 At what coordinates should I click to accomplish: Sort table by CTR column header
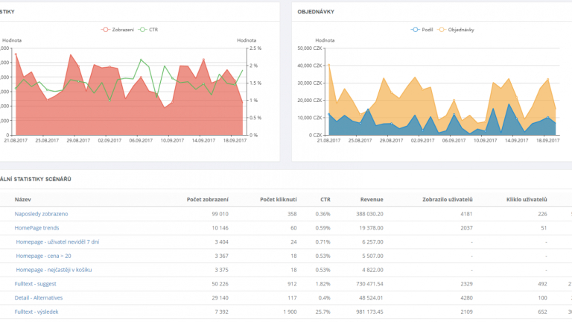coord(325,199)
